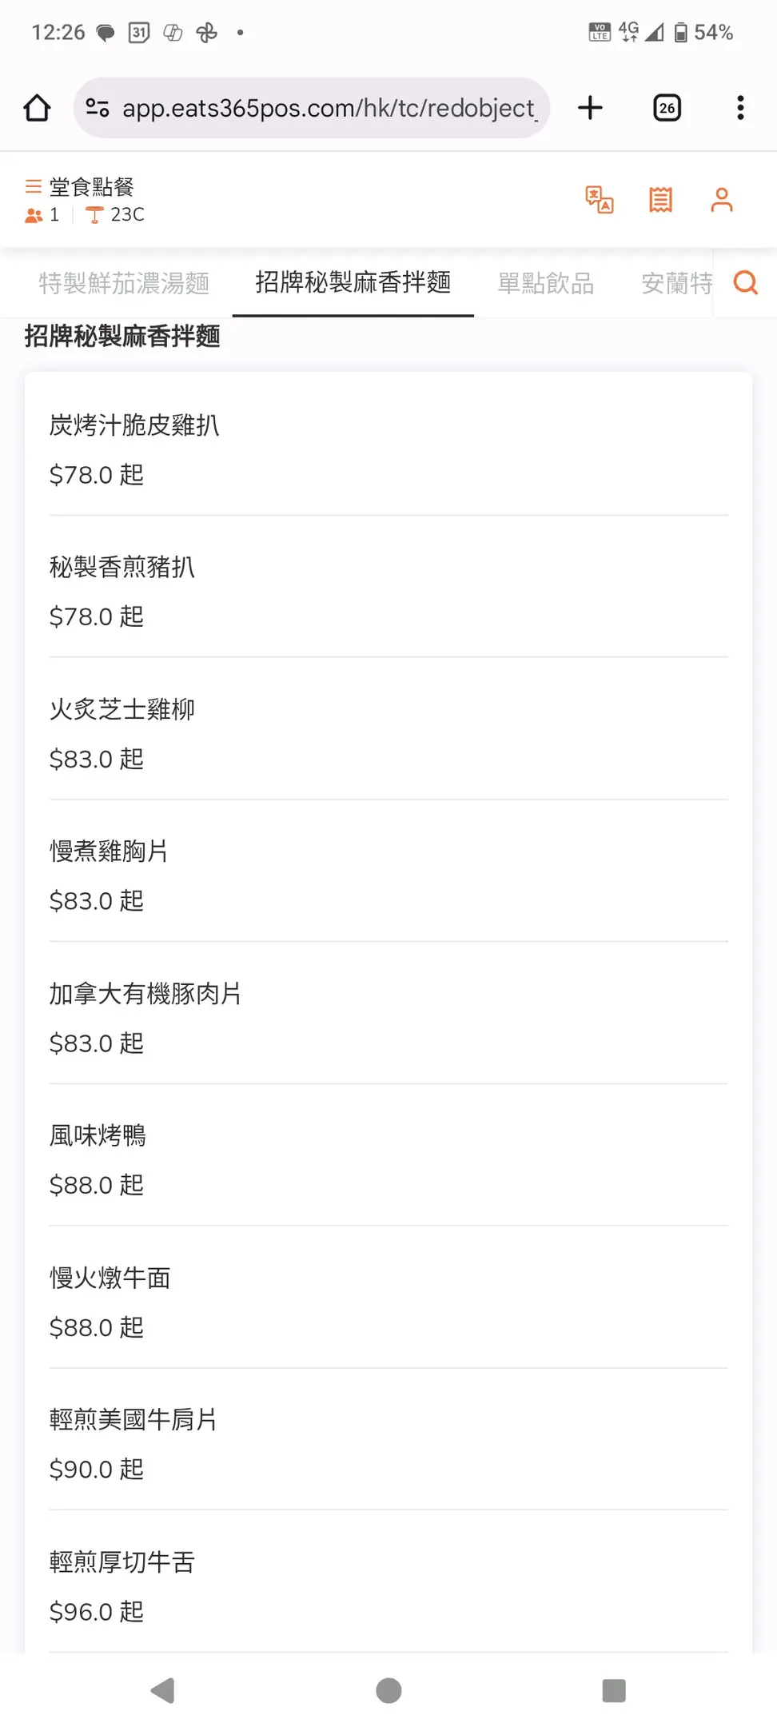Open the order receipt icon
Screen dimensions: 777x1727
660,200
